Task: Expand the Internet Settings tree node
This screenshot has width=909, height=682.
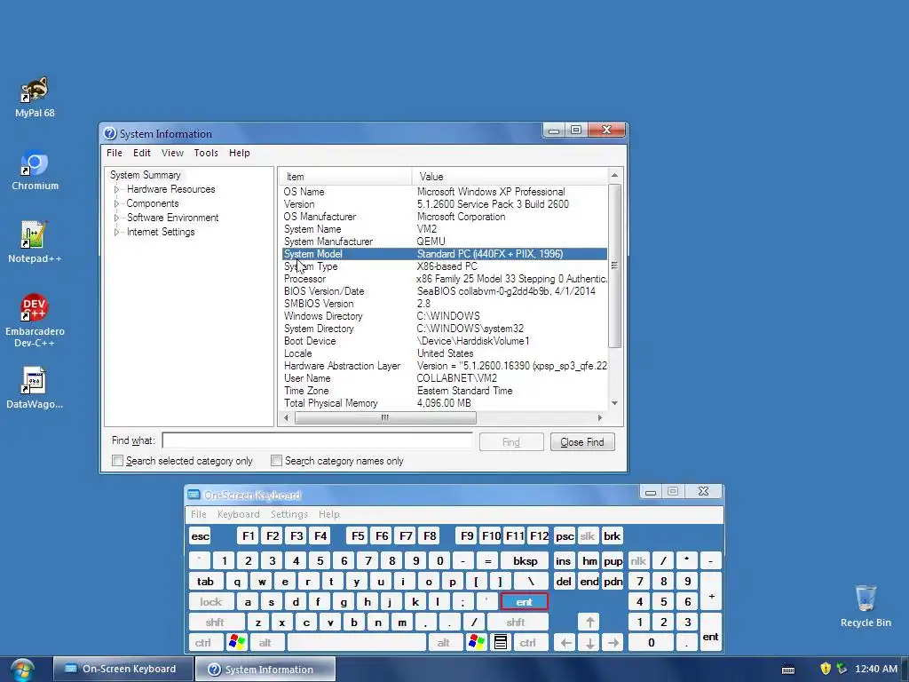Action: [116, 232]
